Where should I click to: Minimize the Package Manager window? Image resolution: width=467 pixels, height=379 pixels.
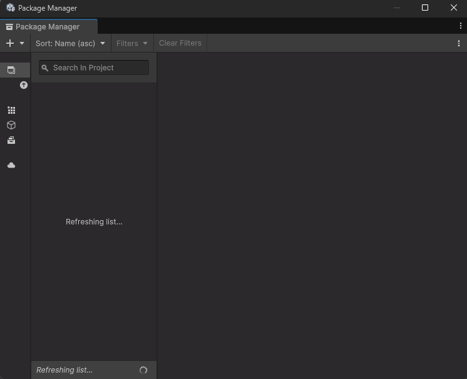[397, 8]
